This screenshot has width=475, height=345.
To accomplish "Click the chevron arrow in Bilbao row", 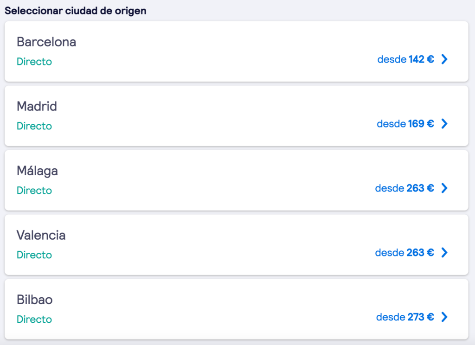I will click(444, 317).
